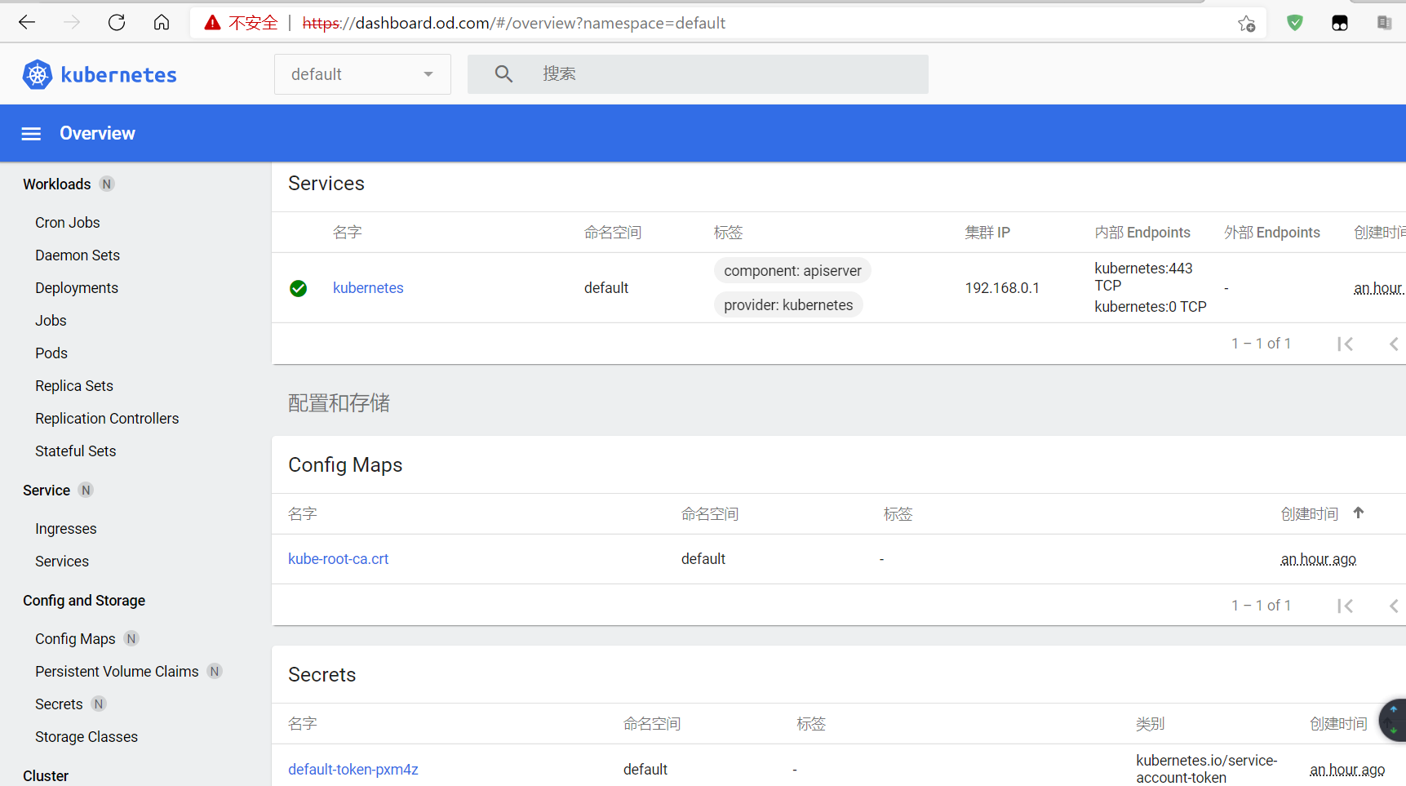Go to first page of Config Maps table
1406x786 pixels.
[1345, 606]
